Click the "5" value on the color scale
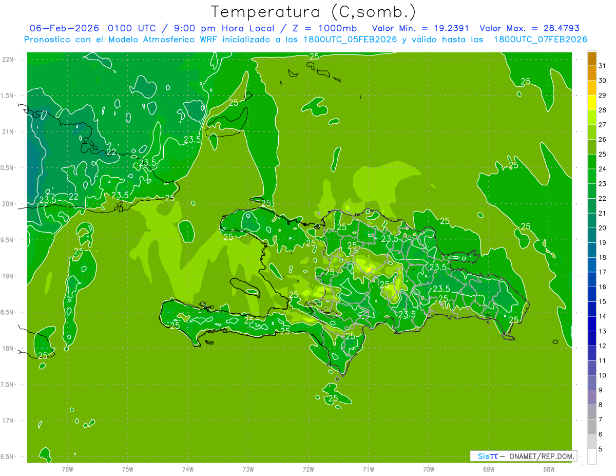This screenshot has width=616, height=476. [x=601, y=449]
